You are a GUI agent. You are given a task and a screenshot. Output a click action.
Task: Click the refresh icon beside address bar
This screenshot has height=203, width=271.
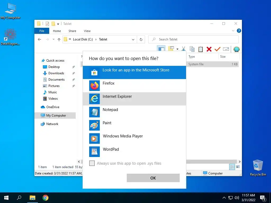(141, 39)
